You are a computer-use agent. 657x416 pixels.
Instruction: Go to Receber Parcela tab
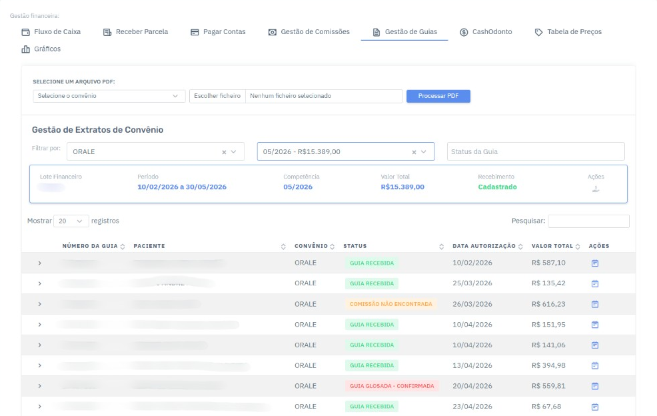(x=135, y=32)
